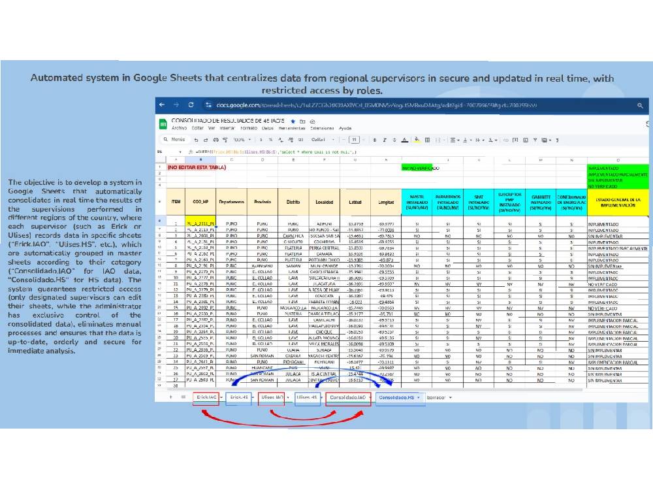This screenshot has width=653, height=490.
Task: Open the vertical align dropdown
Action: click(x=468, y=140)
